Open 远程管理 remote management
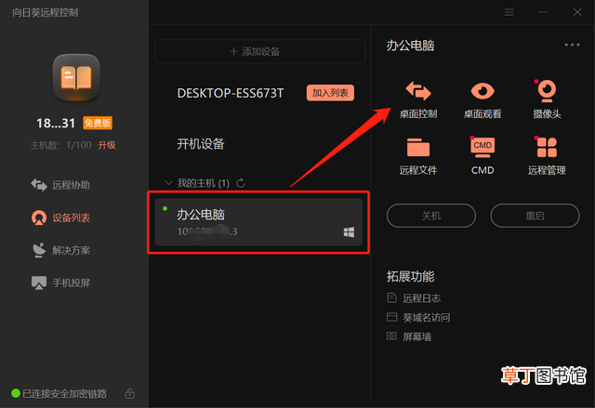 point(547,156)
